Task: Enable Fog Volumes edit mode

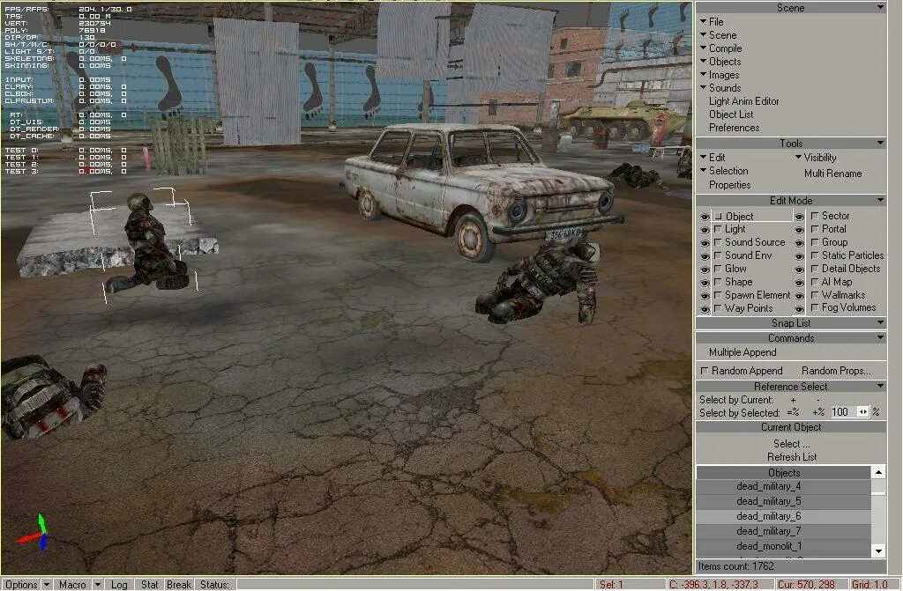Action: [843, 308]
